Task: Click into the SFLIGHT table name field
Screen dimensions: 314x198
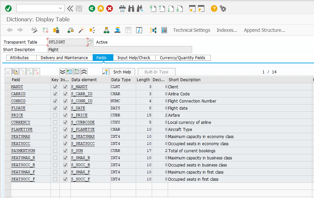Action: point(67,42)
